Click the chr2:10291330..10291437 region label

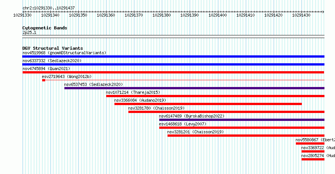coord(49,8)
